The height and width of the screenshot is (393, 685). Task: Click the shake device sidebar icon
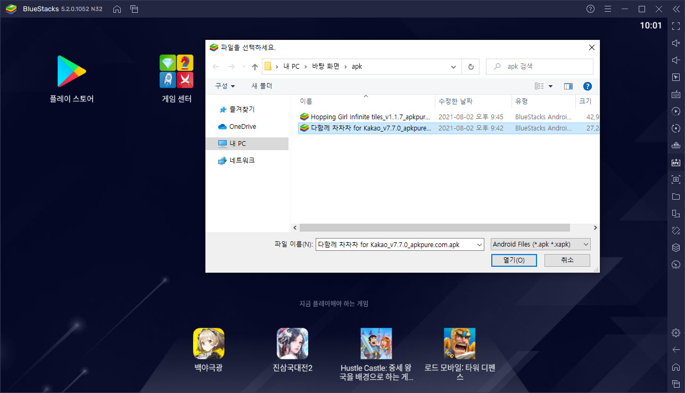point(676,231)
